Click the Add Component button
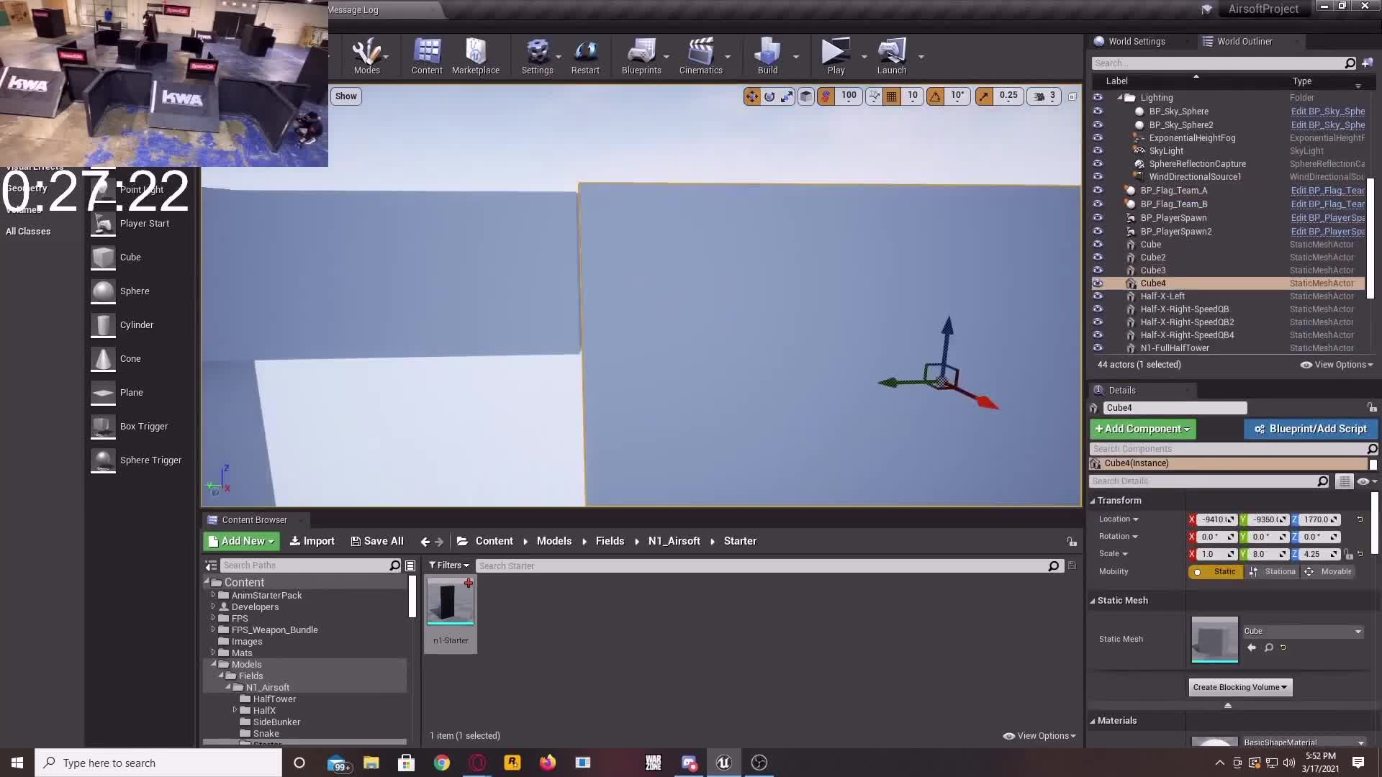This screenshot has width=1382, height=777. [x=1142, y=430]
